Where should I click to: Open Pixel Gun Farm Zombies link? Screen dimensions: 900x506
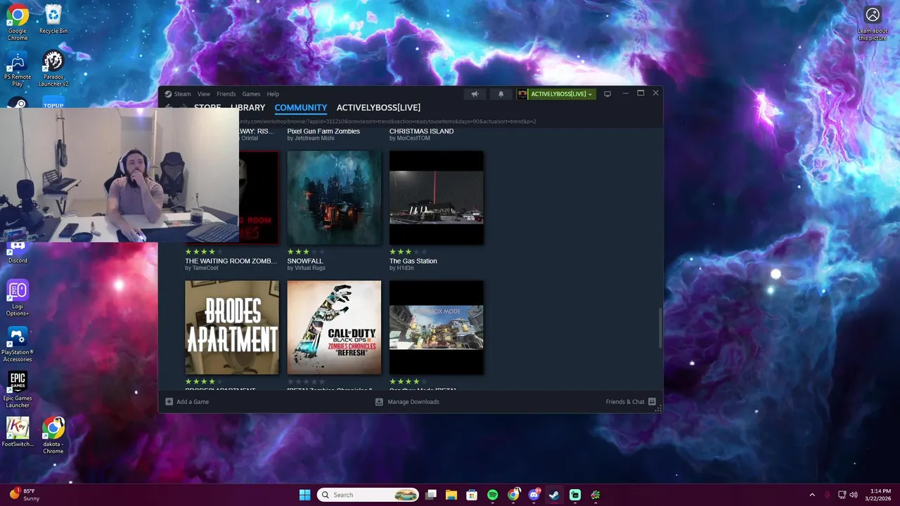point(323,131)
